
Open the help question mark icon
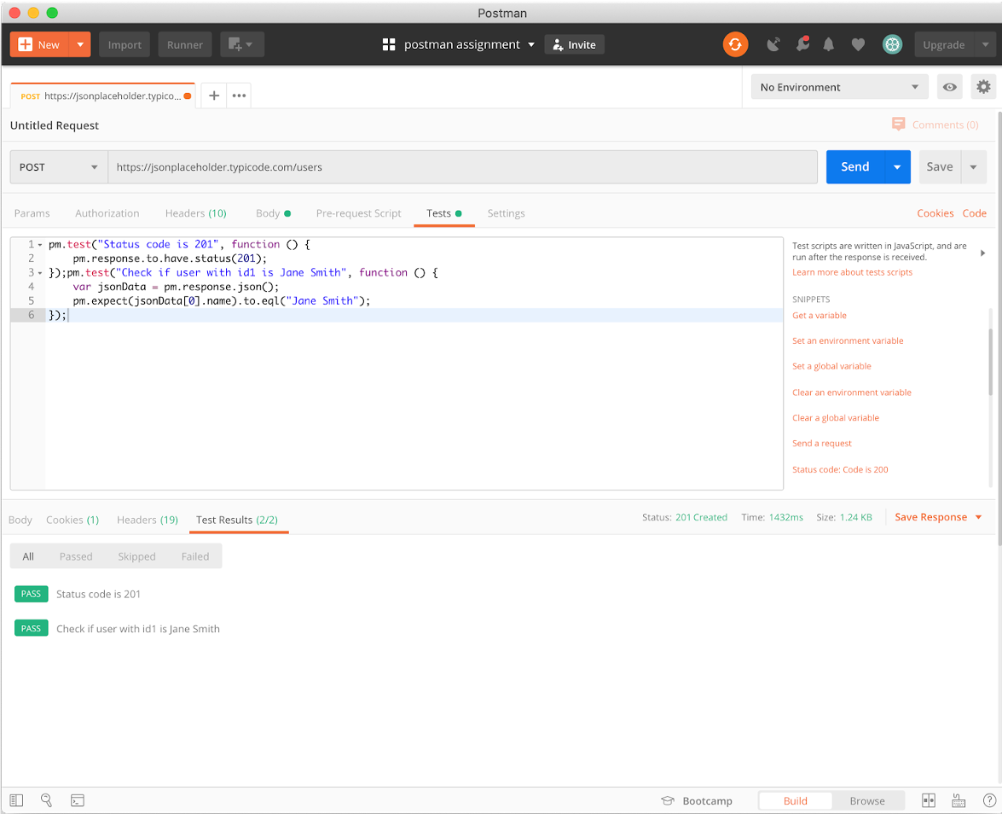989,800
